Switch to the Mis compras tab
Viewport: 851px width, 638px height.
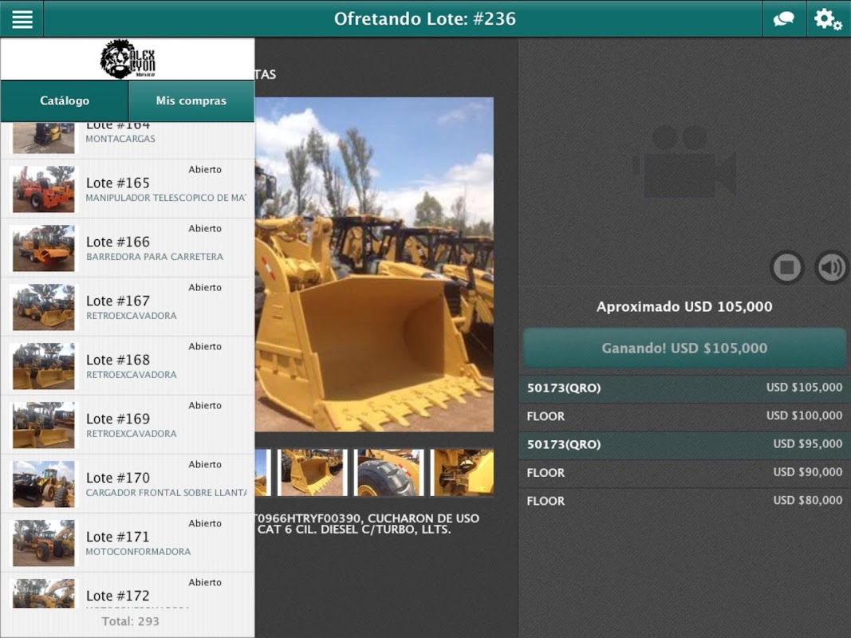(x=191, y=101)
